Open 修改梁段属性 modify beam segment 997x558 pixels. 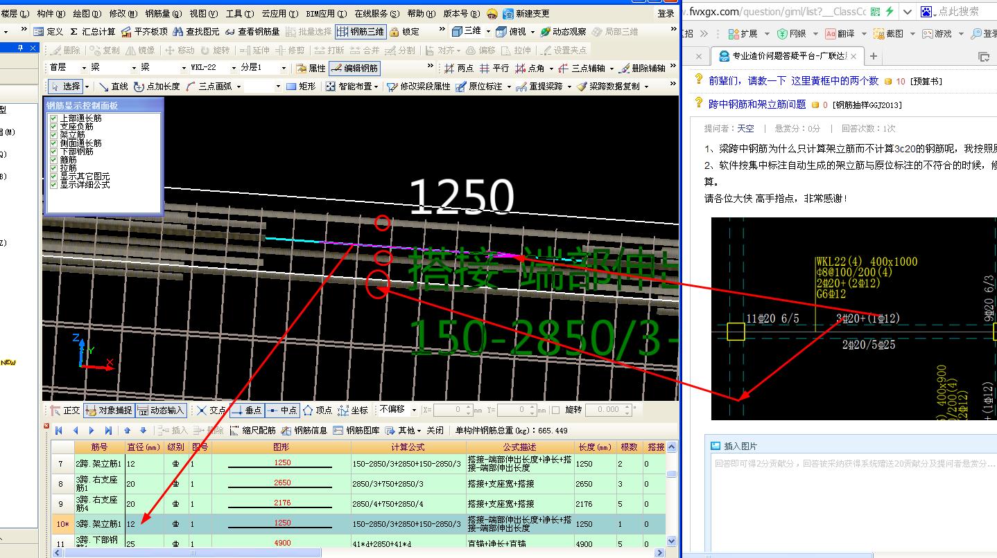(x=419, y=86)
